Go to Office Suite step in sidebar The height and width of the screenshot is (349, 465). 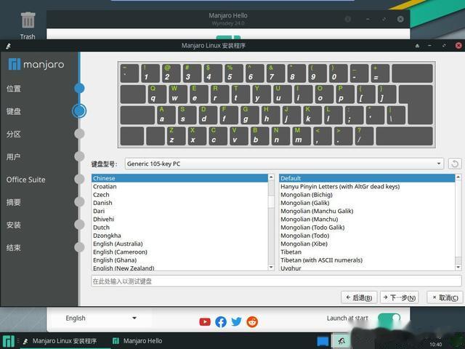[x=26, y=180]
